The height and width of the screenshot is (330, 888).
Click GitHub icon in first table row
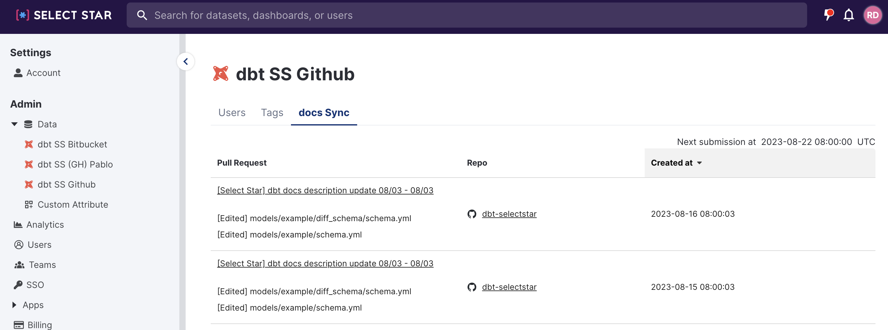472,214
